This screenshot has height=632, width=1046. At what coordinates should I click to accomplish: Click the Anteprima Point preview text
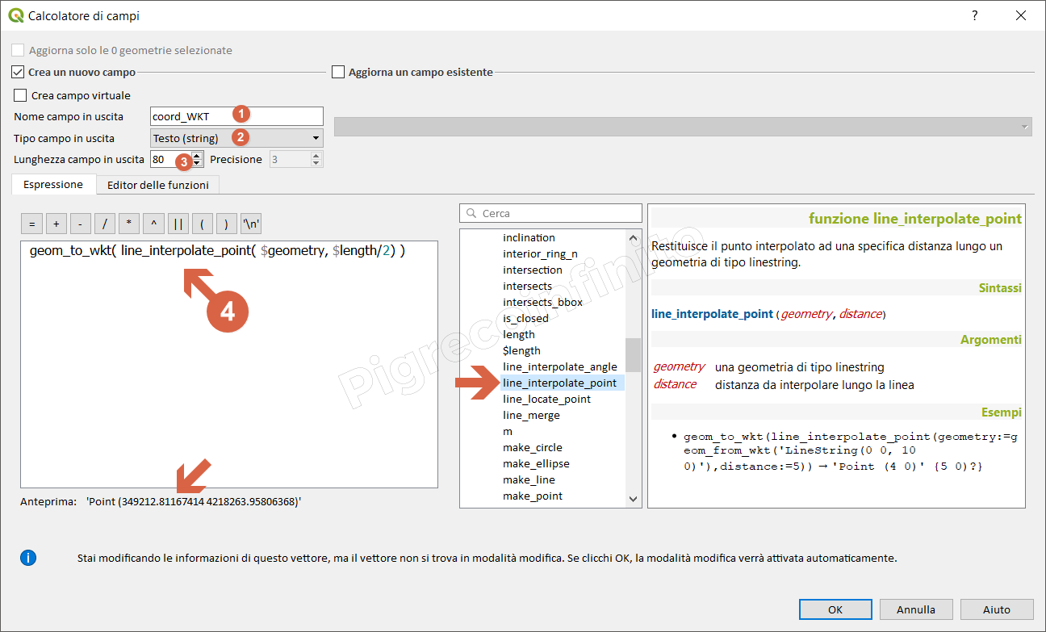pos(194,501)
